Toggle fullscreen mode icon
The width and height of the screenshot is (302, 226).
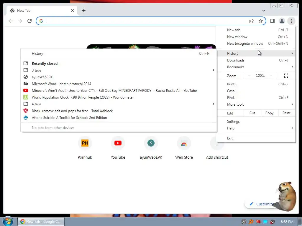tap(286, 76)
